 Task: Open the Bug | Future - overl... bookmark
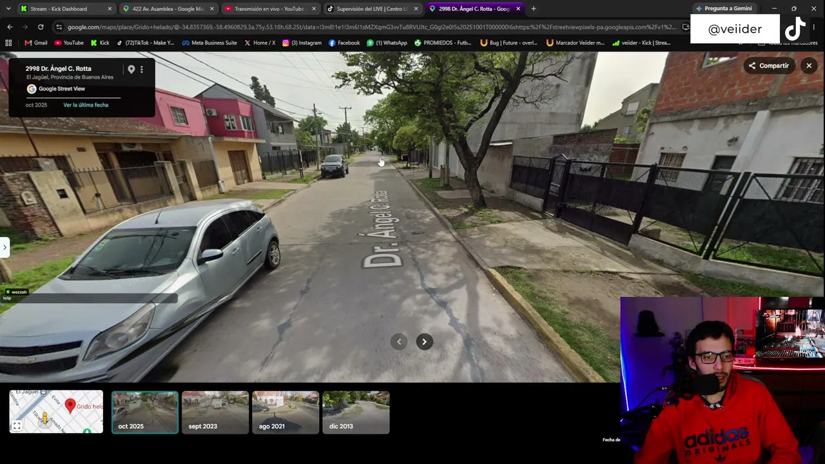coord(509,43)
